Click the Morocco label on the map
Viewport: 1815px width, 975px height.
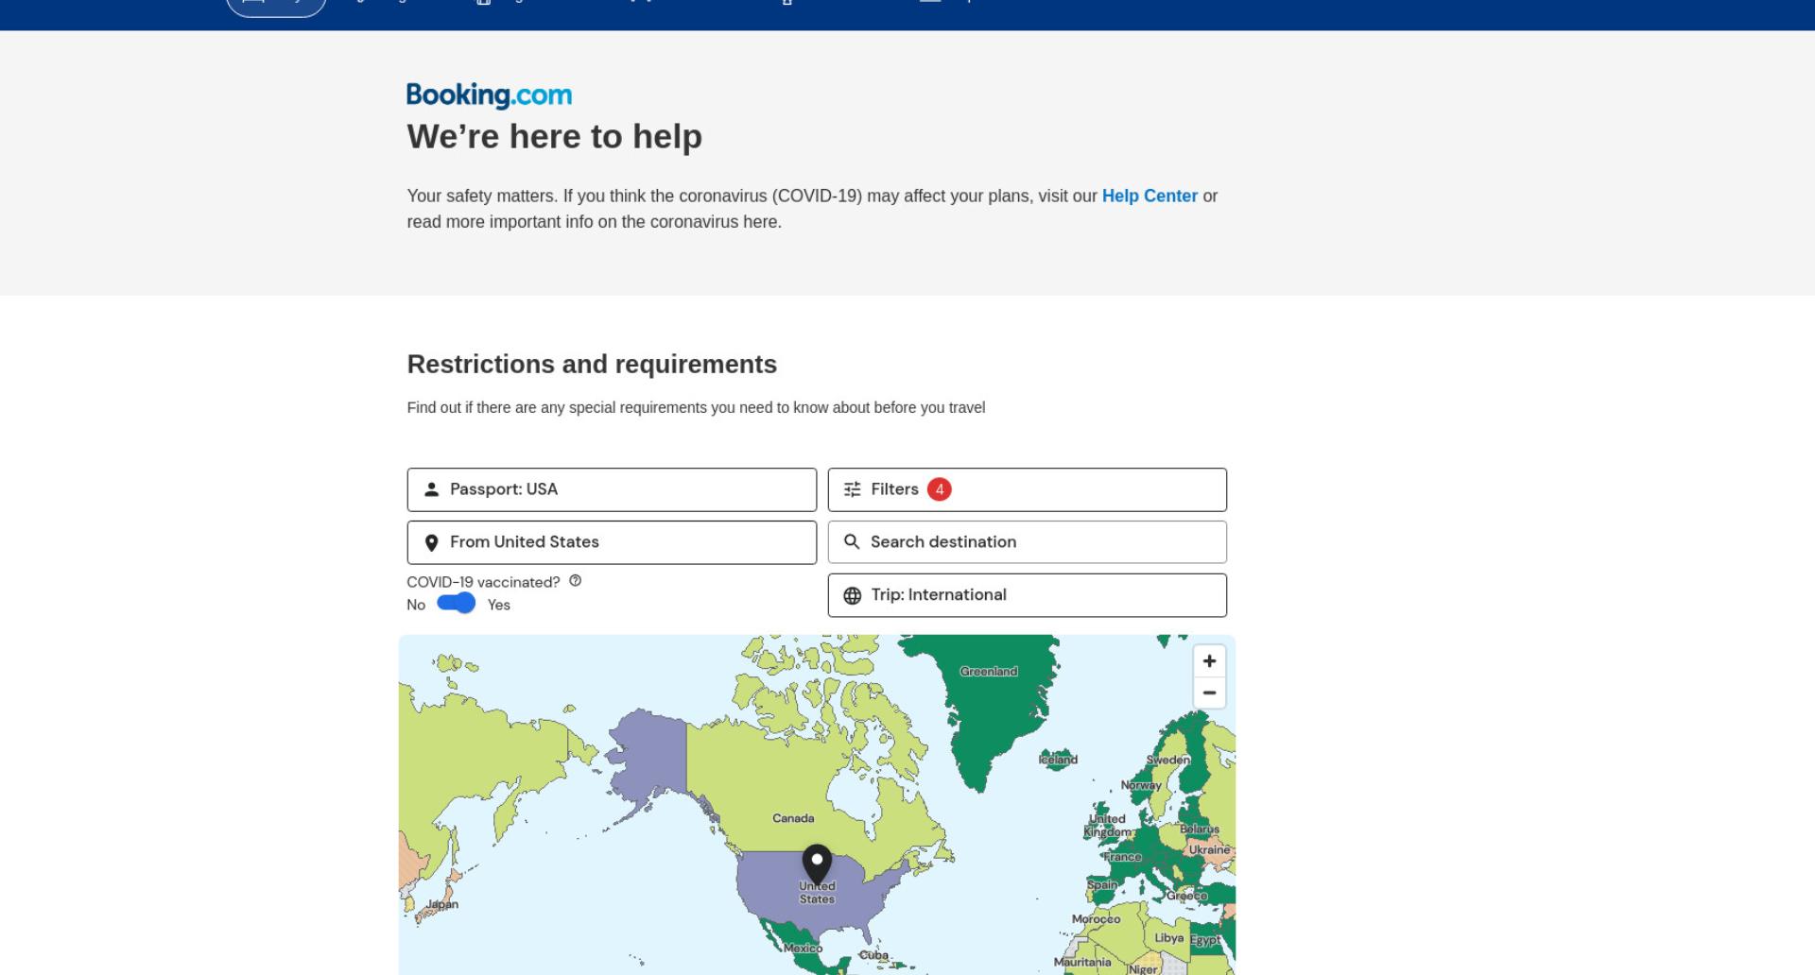[1096, 918]
